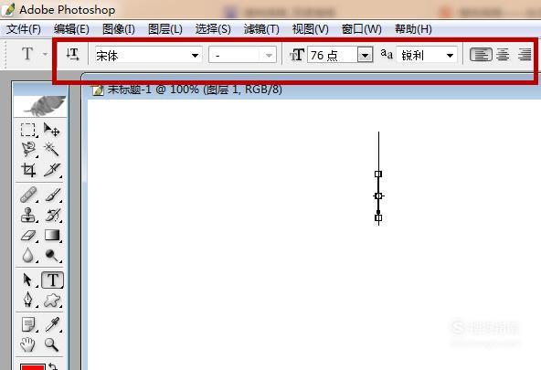Viewport: 541px width, 370px height.
Task: Open the 滤镜(T) menu
Action: (x=261, y=29)
